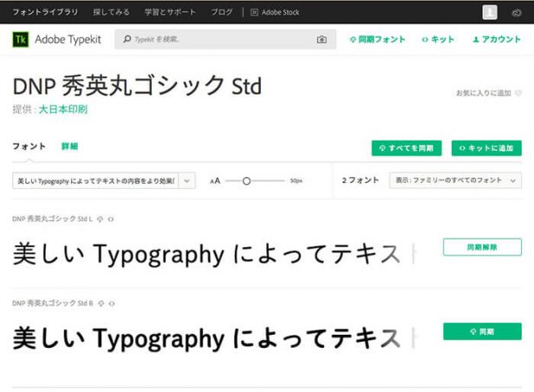This screenshot has height=392, width=534.
Task: Open the user avatar in top bar
Action: [x=490, y=12]
